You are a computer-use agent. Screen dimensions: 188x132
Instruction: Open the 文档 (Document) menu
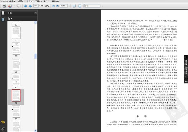point(30,2)
